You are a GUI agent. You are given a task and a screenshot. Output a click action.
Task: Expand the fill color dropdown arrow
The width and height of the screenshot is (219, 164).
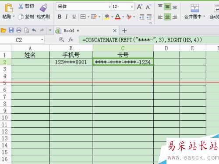pos(112,17)
